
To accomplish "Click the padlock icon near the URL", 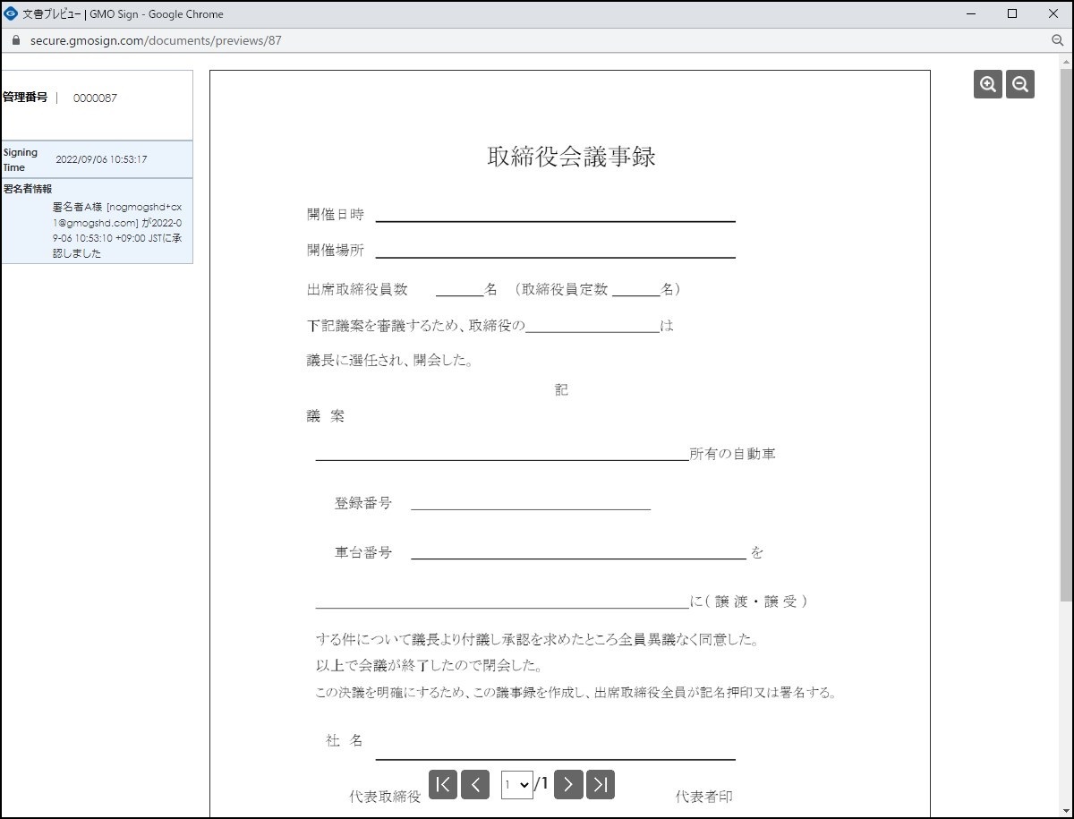I will coord(15,40).
